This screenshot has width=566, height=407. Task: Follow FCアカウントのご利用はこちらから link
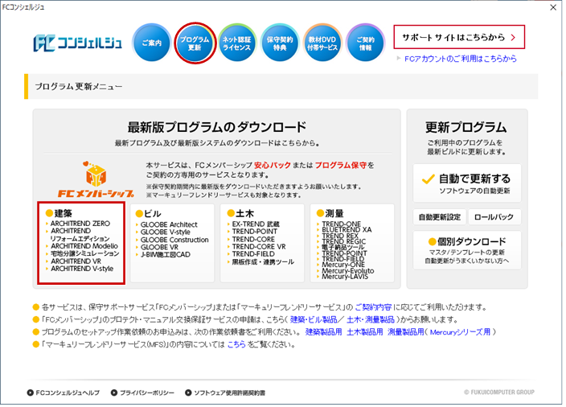(x=460, y=59)
